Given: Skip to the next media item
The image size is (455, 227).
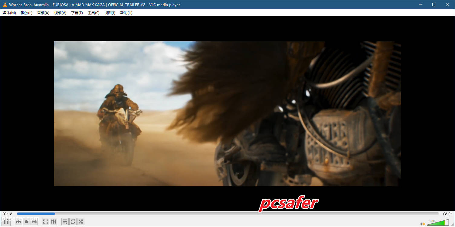Looking at the screenshot, I should [x=34, y=222].
